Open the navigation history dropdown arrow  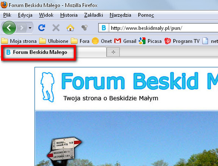click(x=30, y=28)
